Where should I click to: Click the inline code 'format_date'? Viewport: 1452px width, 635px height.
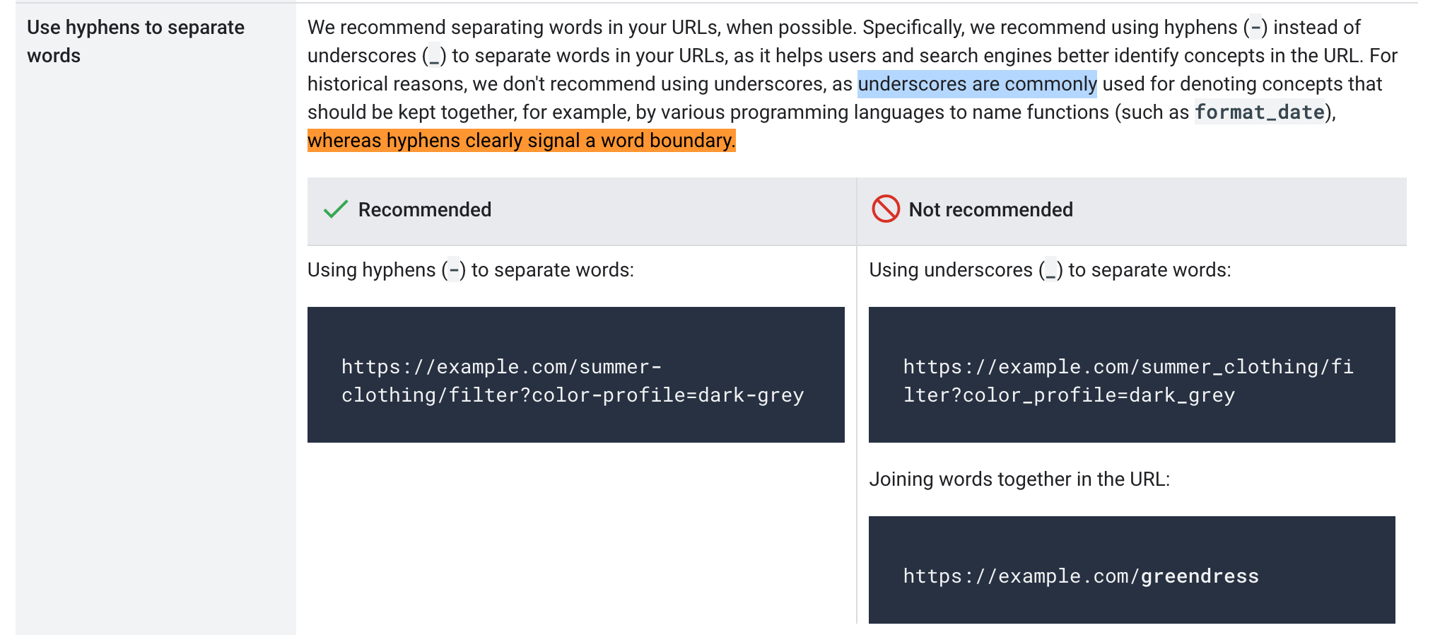[1259, 112]
